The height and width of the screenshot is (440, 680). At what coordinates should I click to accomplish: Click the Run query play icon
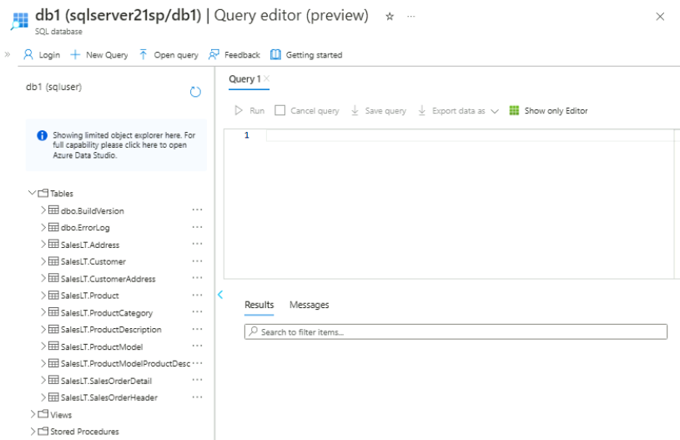pos(239,111)
